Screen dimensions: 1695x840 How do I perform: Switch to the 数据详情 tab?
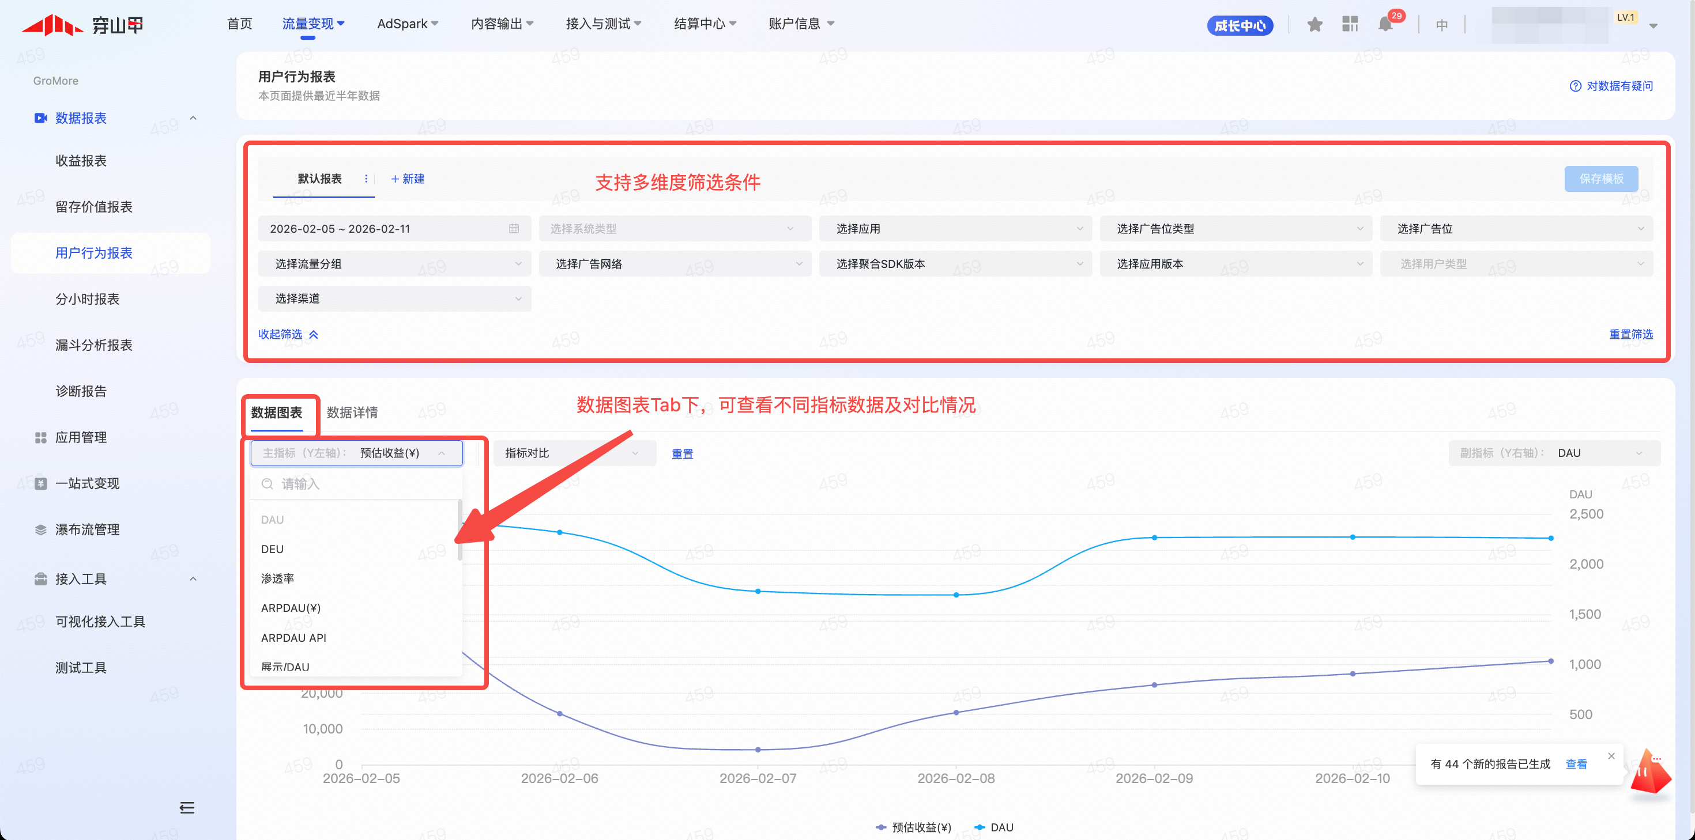point(352,413)
